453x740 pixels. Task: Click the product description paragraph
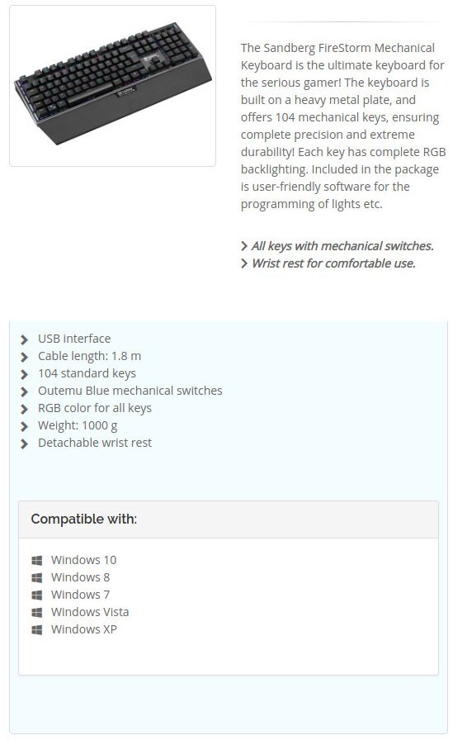tap(343, 126)
